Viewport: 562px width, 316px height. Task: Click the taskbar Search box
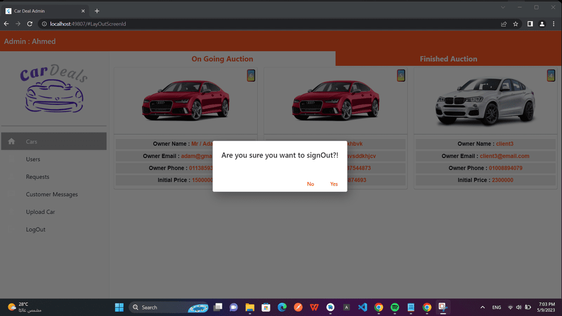click(168, 307)
